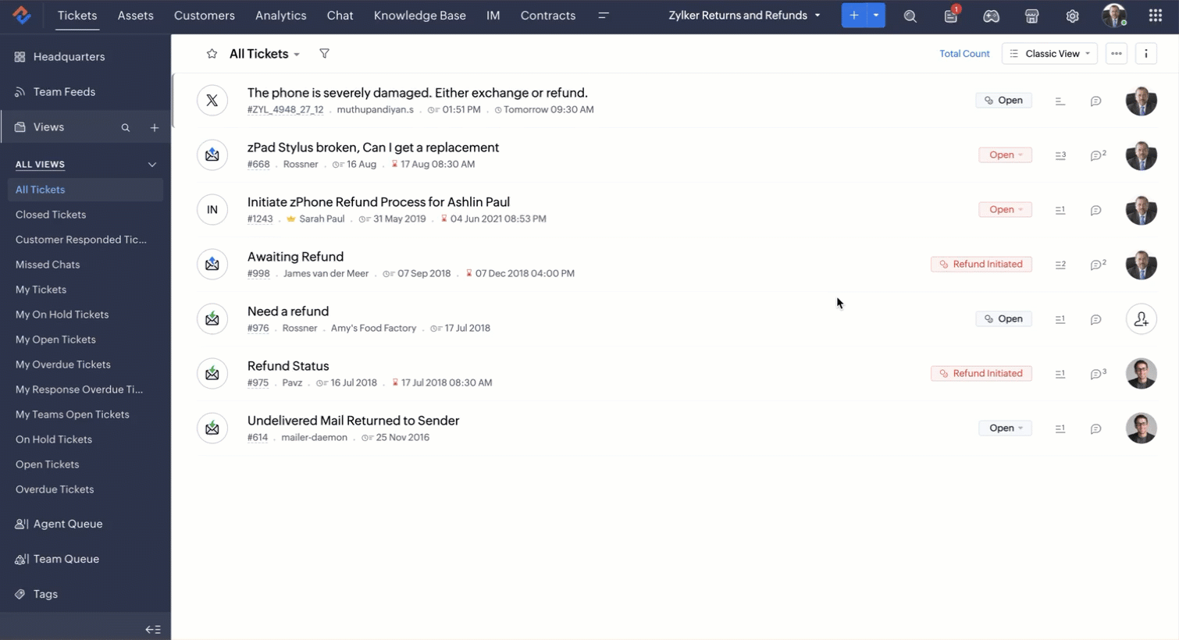Click the user profile avatar in top bar
This screenshot has width=1179, height=640.
point(1114,16)
